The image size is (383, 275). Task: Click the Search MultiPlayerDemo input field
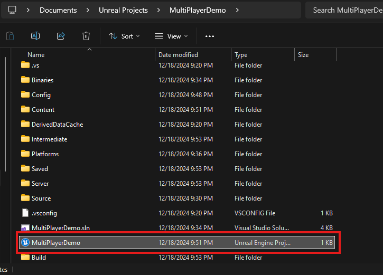point(346,10)
